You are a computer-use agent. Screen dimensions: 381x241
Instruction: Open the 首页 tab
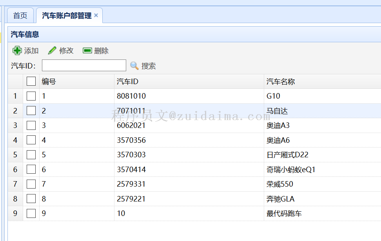(20, 16)
